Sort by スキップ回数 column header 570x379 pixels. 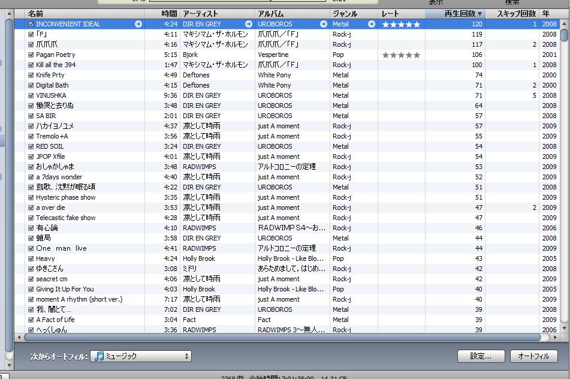[512, 14]
